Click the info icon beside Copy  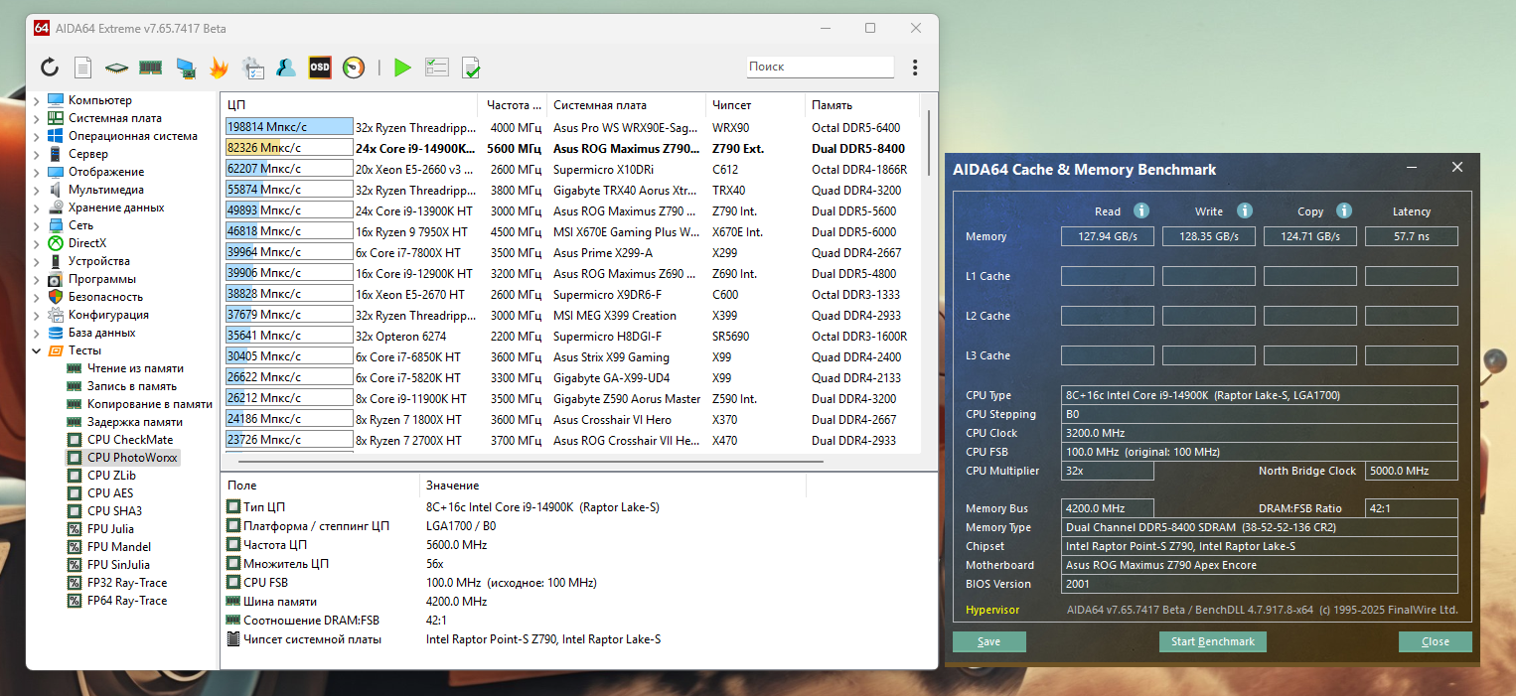(x=1344, y=210)
